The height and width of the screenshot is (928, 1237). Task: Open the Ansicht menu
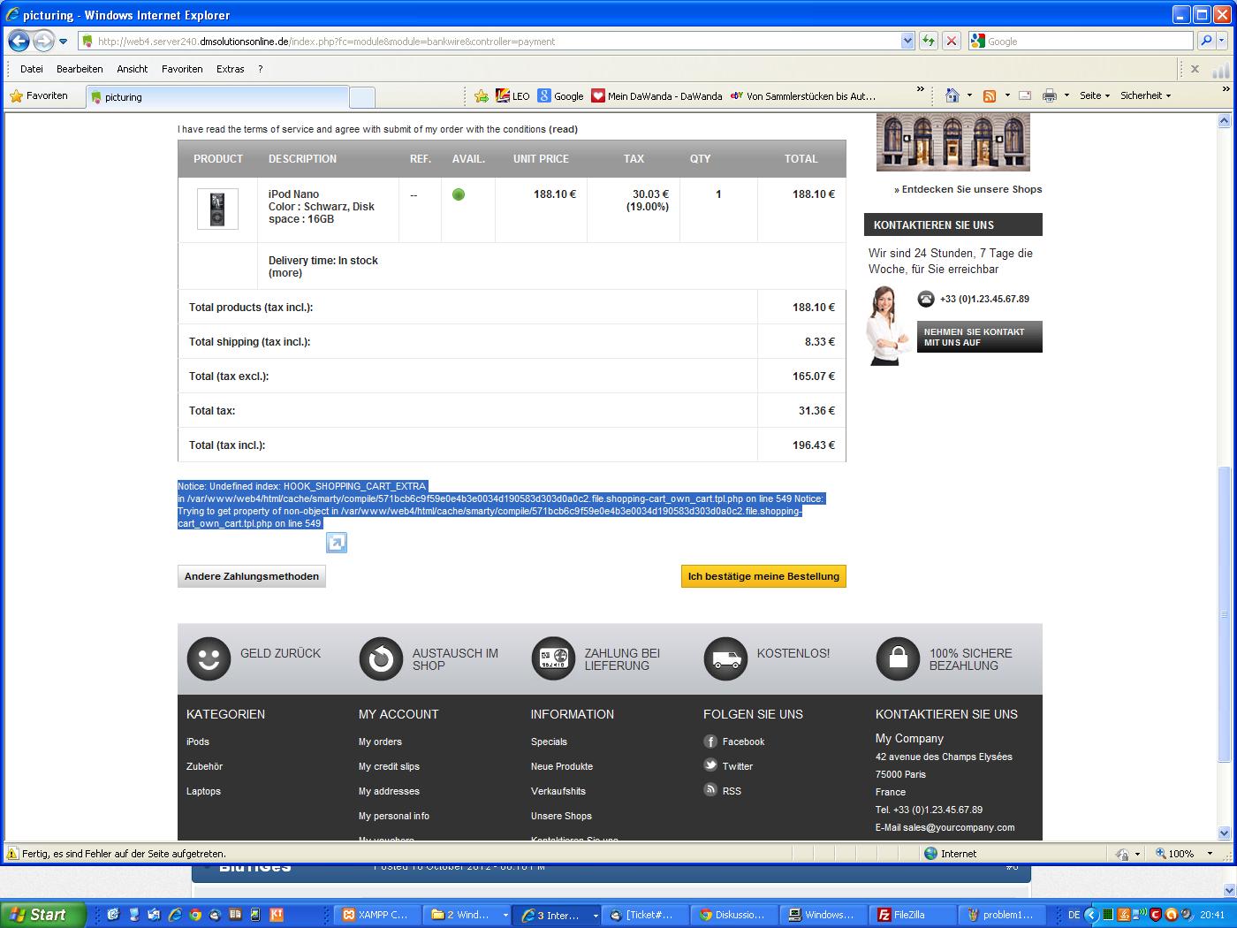133,69
